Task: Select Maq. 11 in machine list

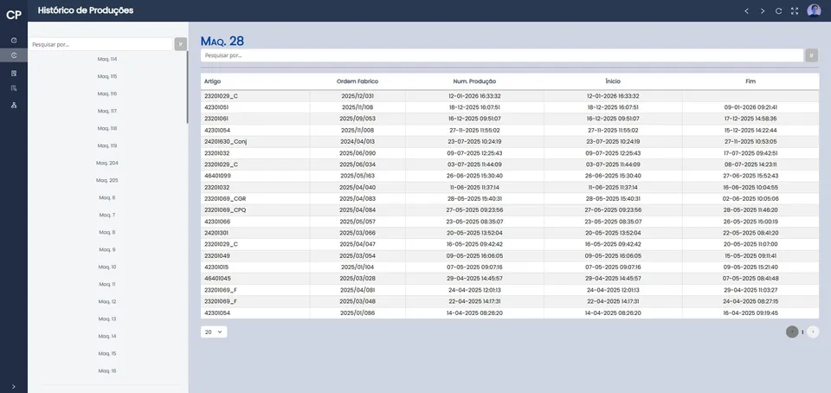Action: pyautogui.click(x=107, y=284)
